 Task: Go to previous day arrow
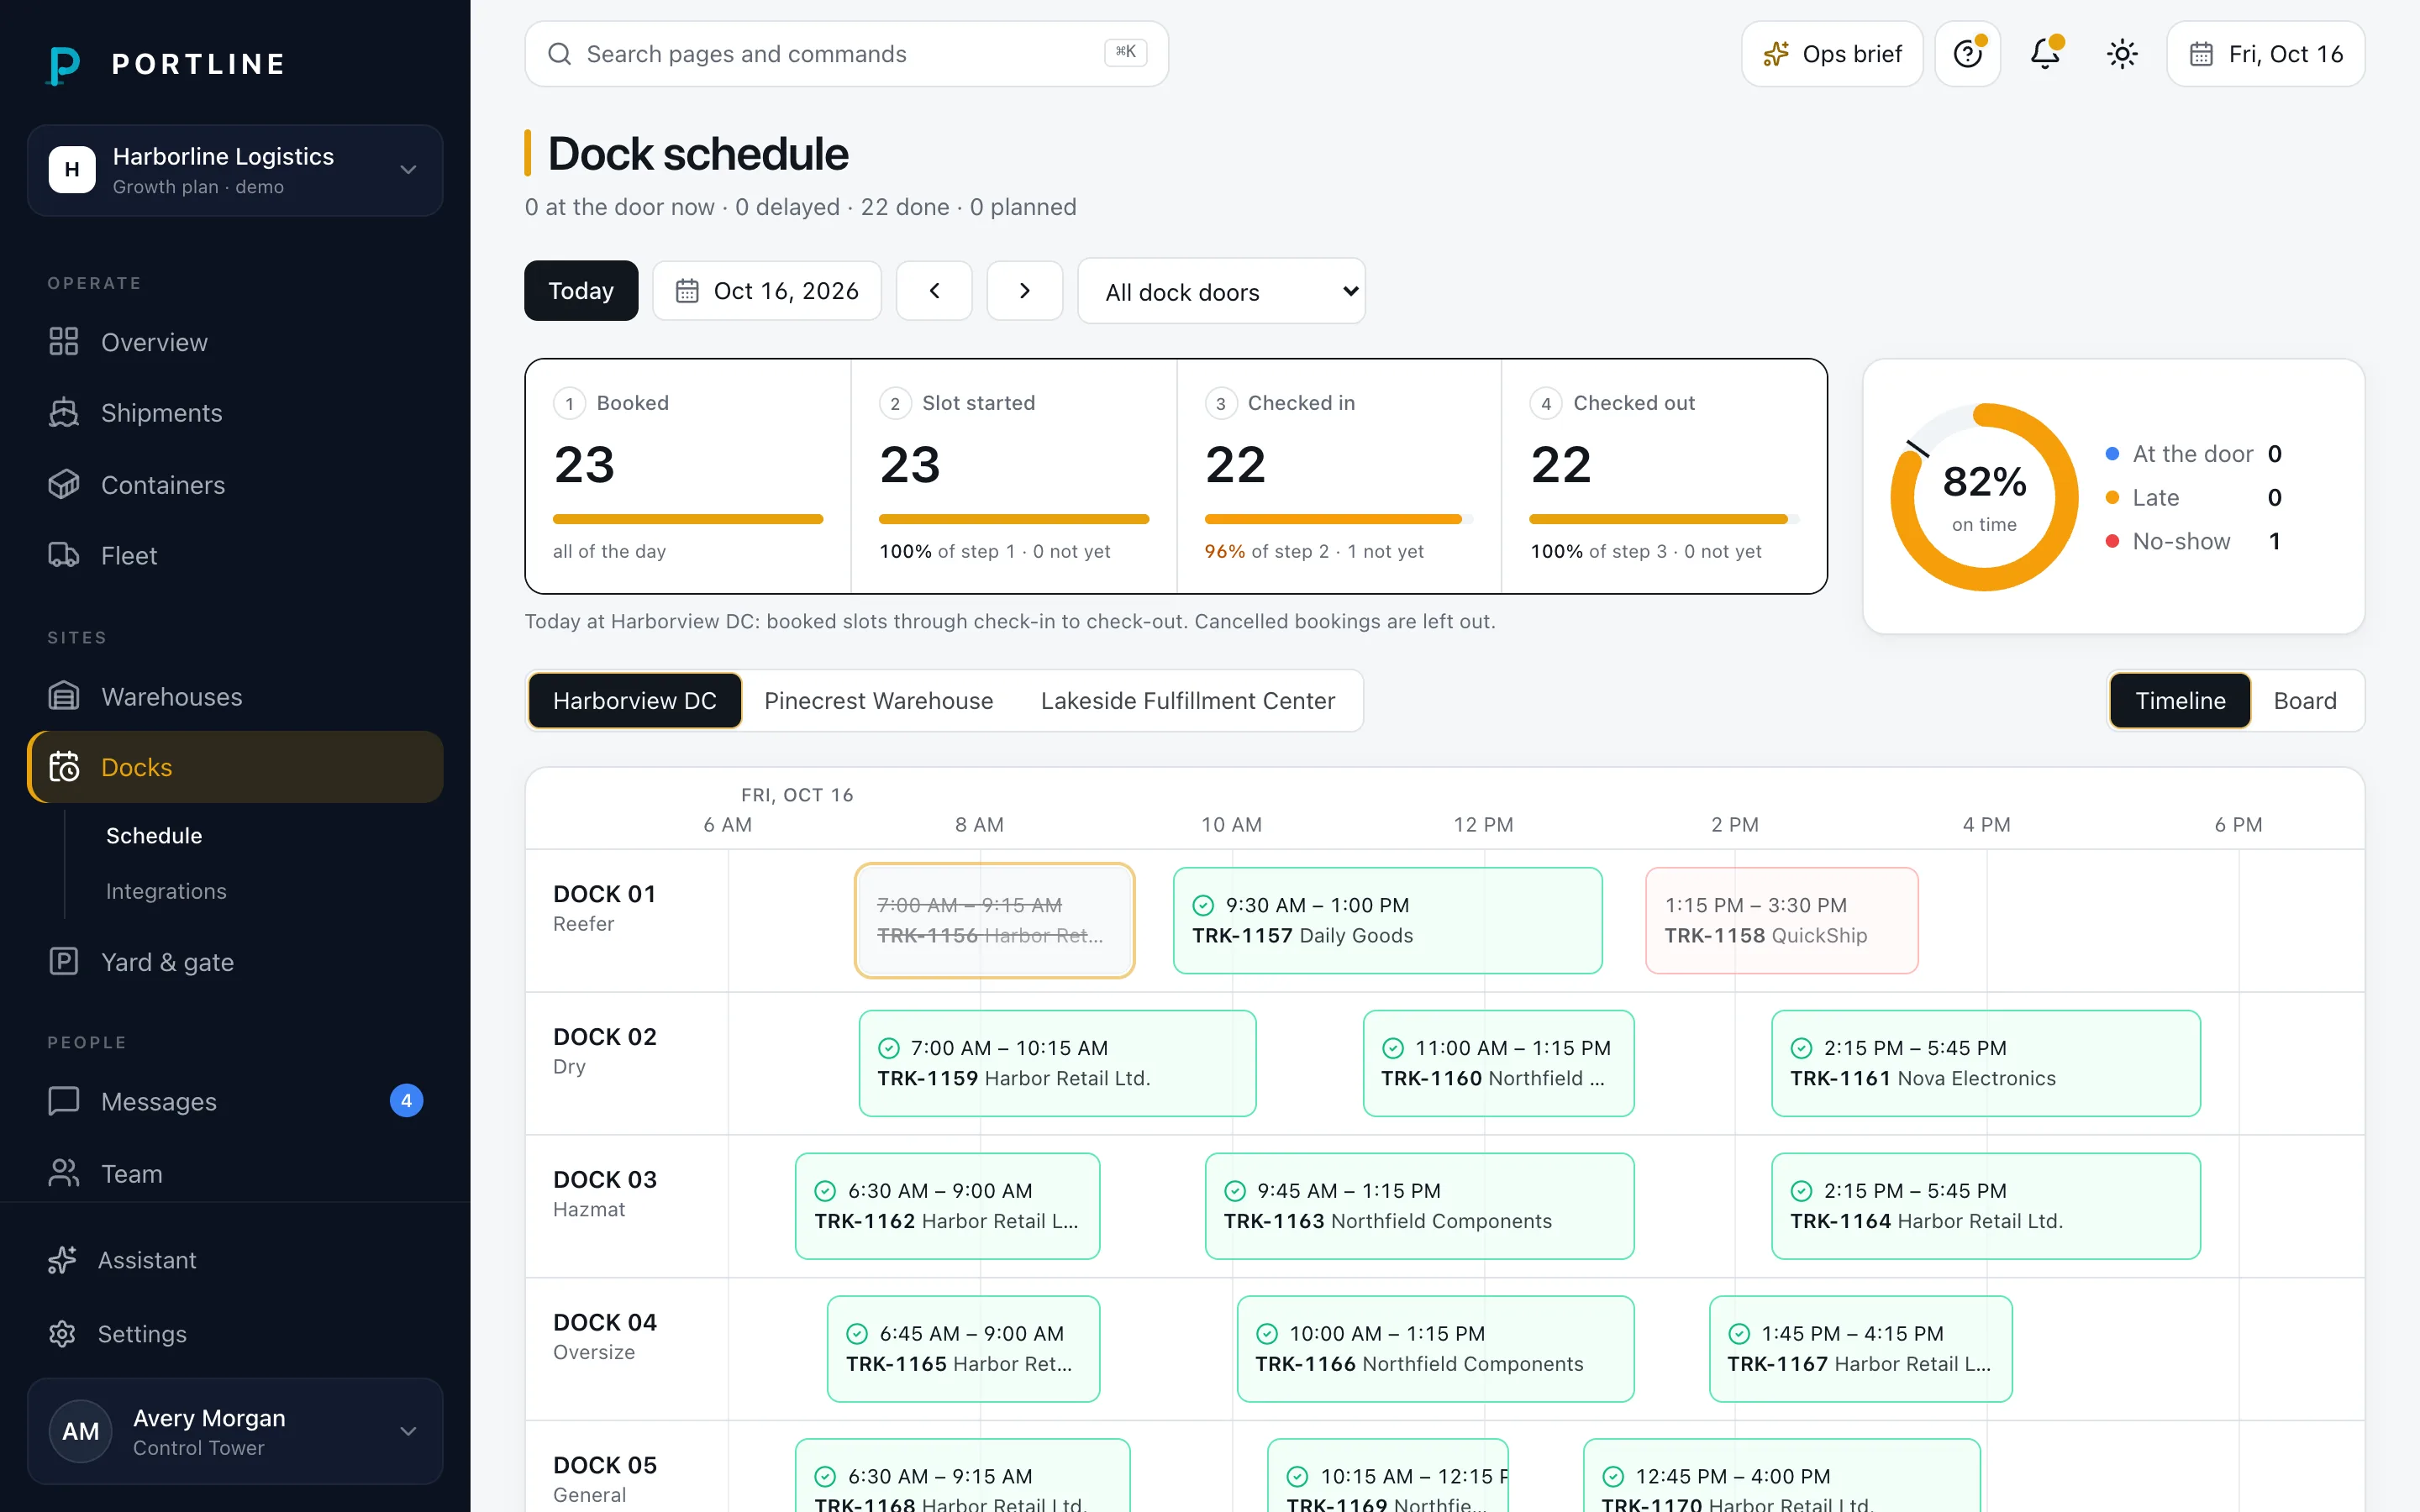(934, 291)
